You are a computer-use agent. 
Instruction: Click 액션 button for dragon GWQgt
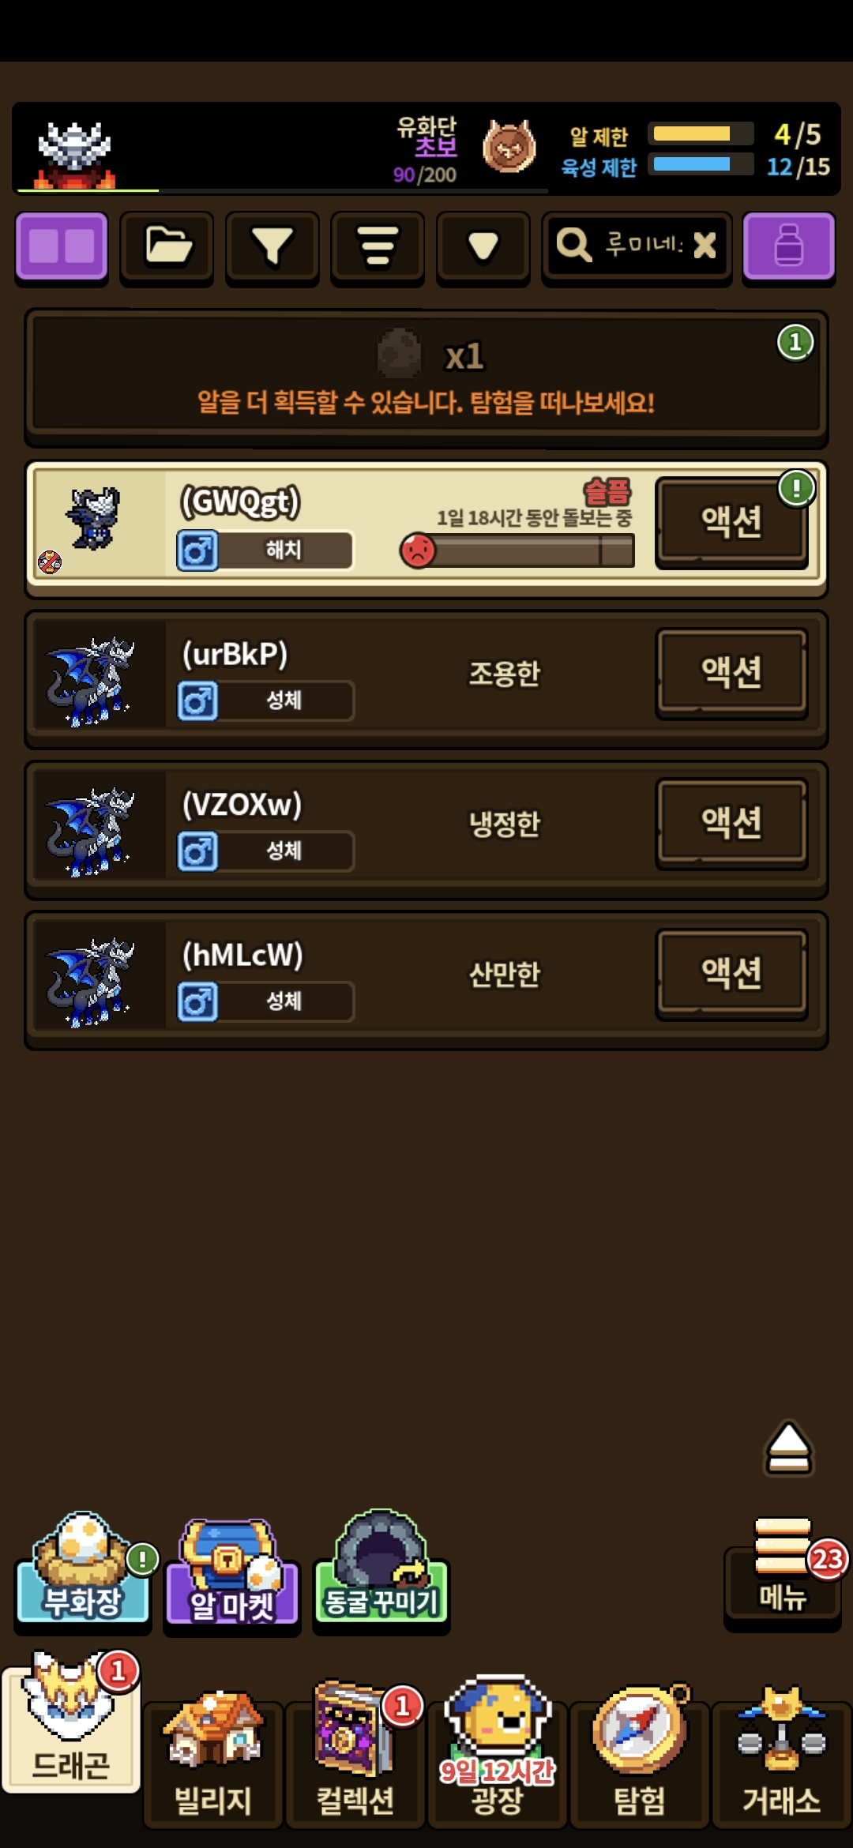click(x=731, y=522)
